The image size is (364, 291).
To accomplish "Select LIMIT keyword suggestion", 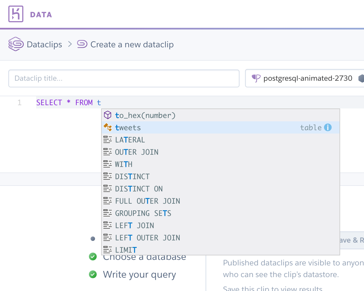I will point(221,250).
